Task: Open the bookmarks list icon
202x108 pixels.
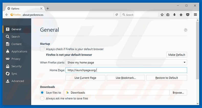Action: tap(168, 15)
